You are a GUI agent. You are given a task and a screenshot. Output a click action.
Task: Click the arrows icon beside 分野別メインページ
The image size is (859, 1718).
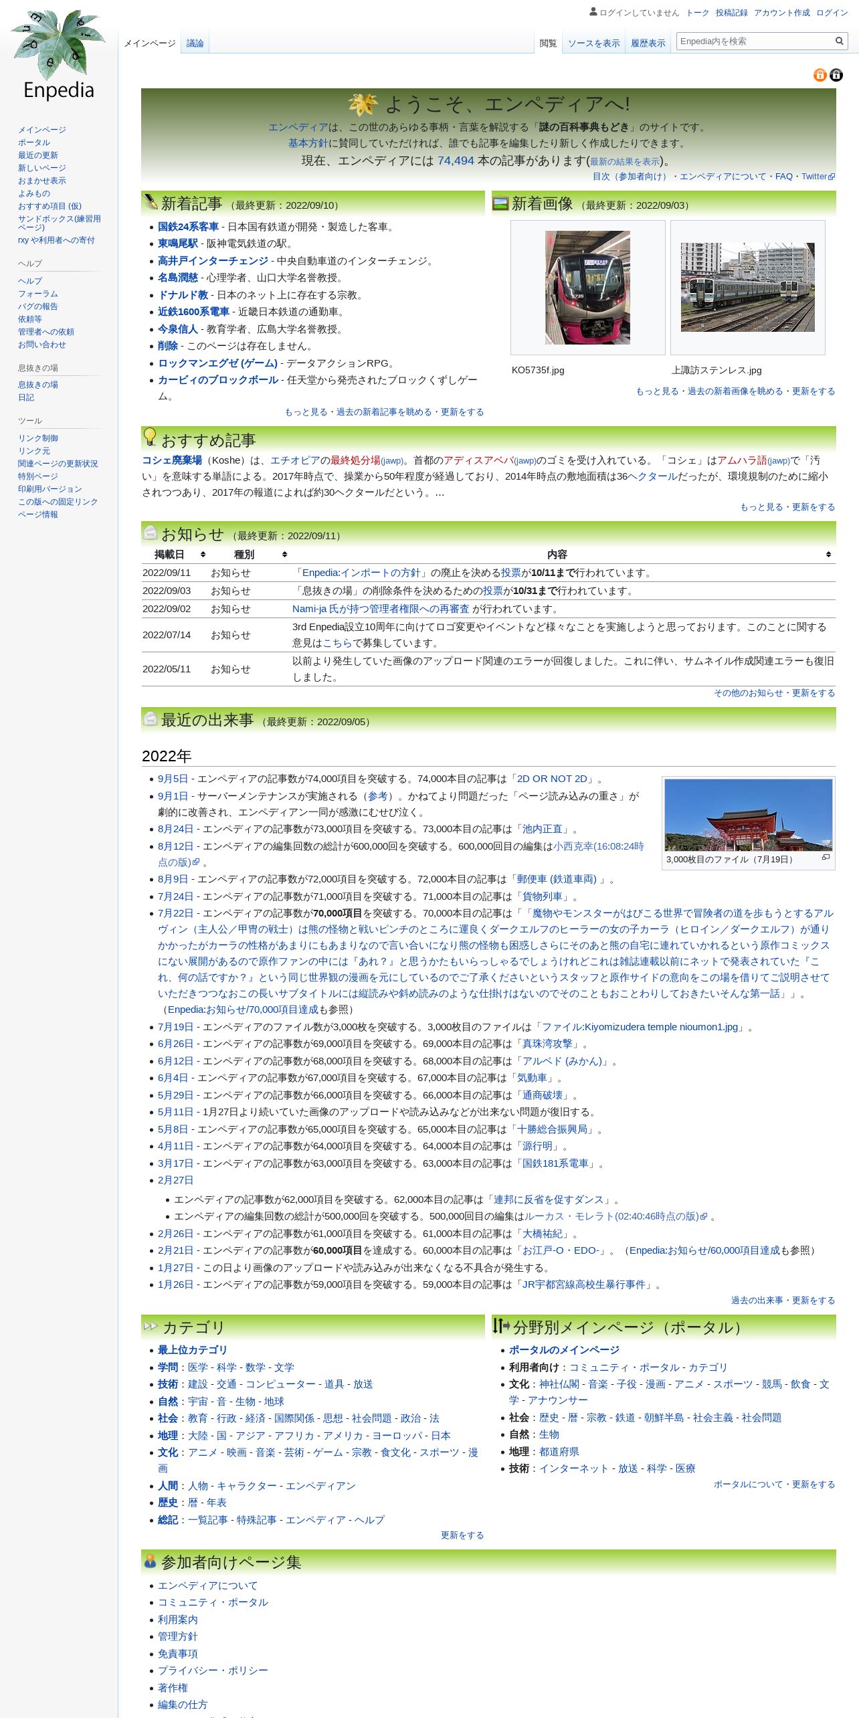tap(501, 1325)
